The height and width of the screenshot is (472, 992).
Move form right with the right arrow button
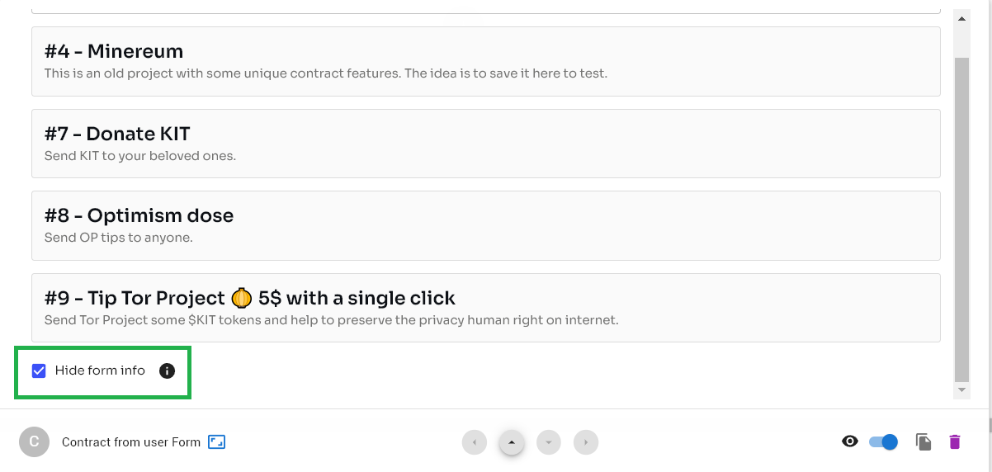[x=586, y=442]
